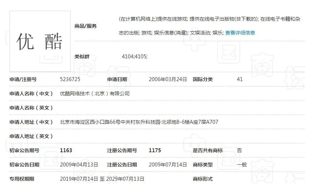Click the 类似群 label
The image size is (332, 191).
point(82,57)
